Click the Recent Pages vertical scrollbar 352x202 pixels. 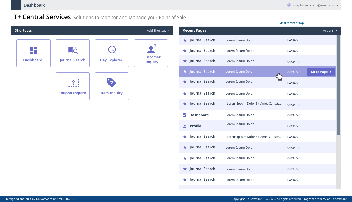click(338, 85)
